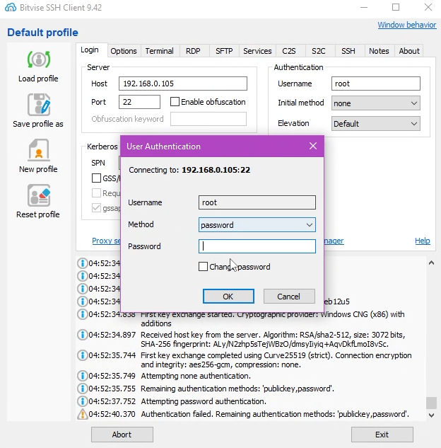Tick the Change password checkbox
The image size is (441, 448).
click(203, 267)
